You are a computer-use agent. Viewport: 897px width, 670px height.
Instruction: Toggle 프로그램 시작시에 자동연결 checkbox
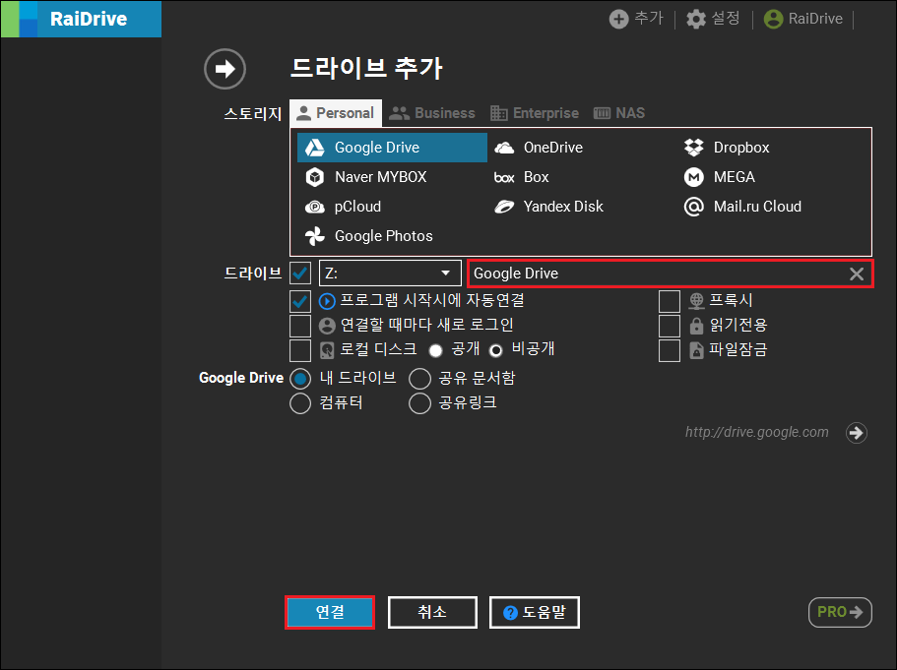300,301
